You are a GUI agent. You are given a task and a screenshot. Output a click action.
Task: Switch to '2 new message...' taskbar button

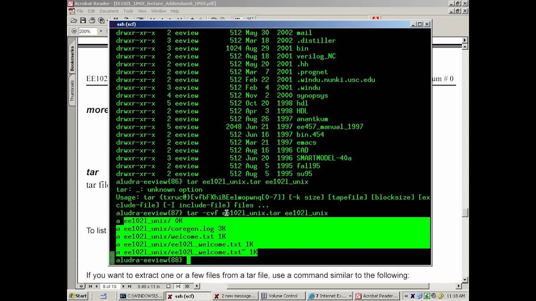(234, 296)
